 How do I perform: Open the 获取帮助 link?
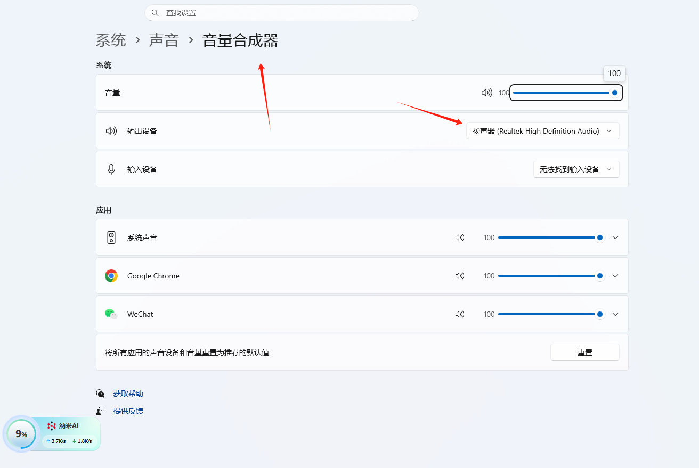coord(128,393)
